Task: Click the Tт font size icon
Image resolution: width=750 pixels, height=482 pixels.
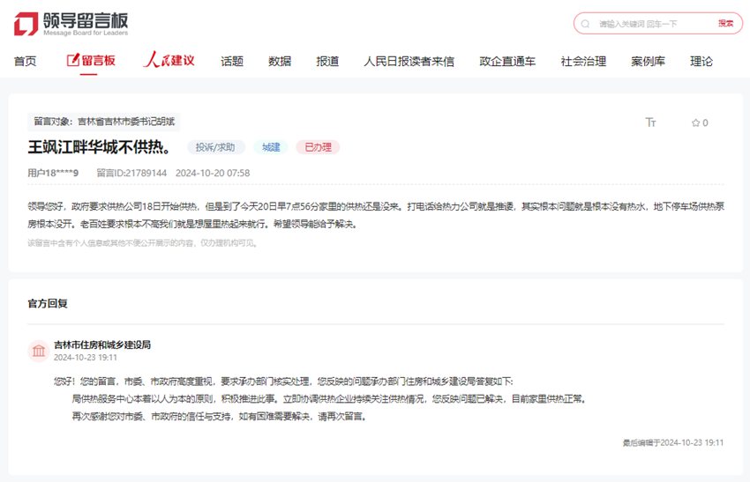Action: coord(651,122)
